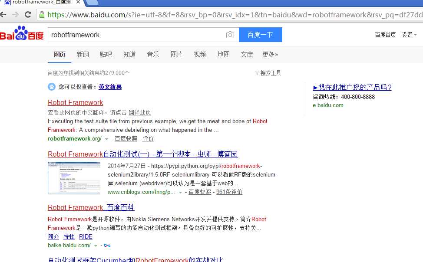Switch to the 贴吧 tab

(106, 55)
